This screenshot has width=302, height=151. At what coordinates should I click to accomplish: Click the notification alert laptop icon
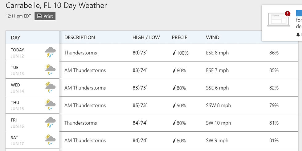point(279,19)
